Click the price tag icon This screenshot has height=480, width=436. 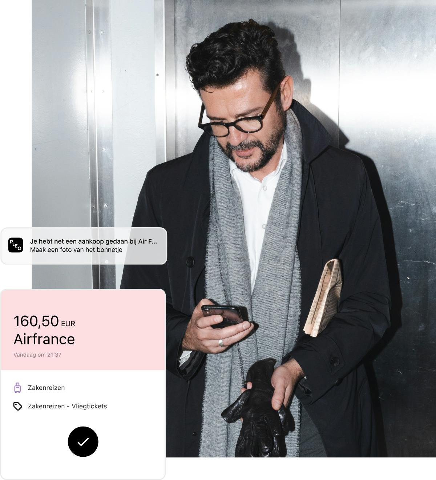point(17,406)
